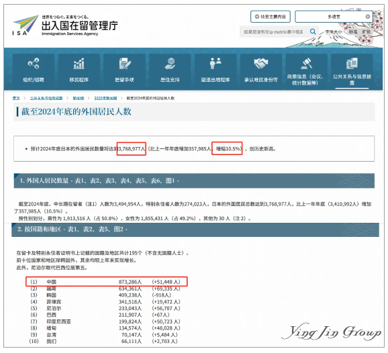Click the value 873,286人

click(x=130, y=282)
